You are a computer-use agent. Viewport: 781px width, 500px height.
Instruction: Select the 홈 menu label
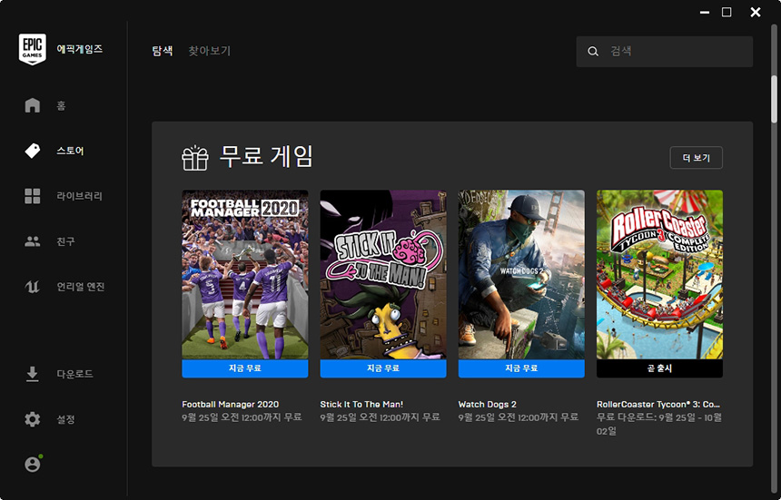point(61,105)
